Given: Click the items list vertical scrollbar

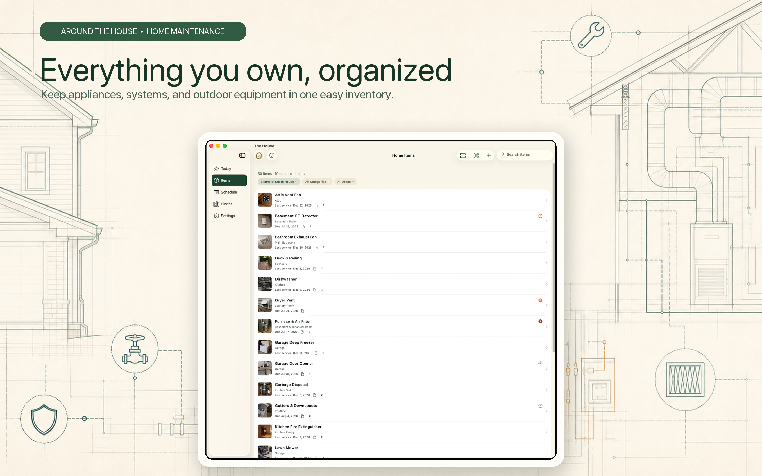Looking at the screenshot, I should click(553, 258).
